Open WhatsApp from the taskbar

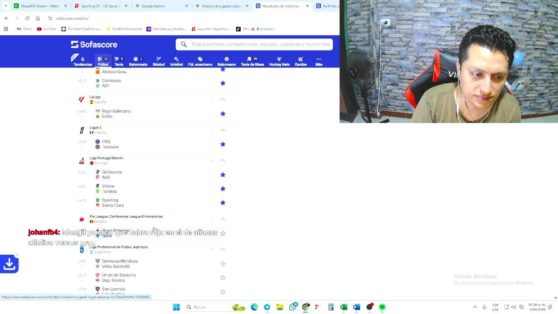click(x=293, y=307)
